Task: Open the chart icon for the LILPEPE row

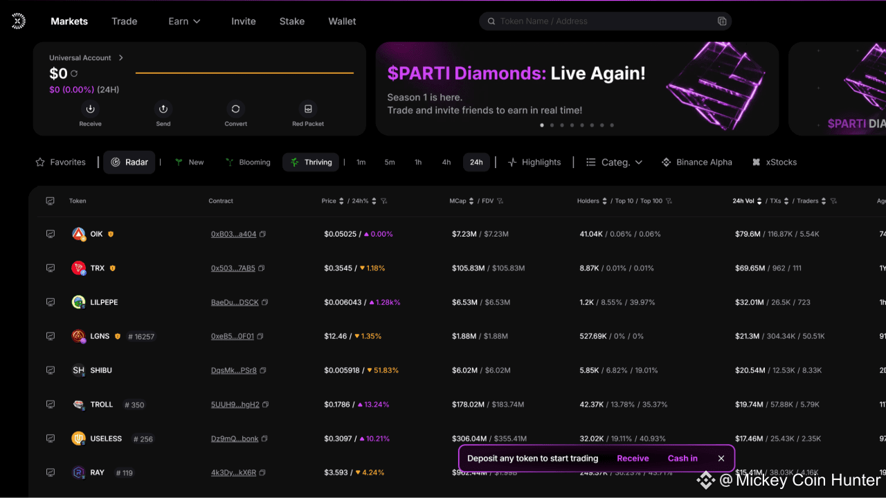Action: tap(51, 302)
